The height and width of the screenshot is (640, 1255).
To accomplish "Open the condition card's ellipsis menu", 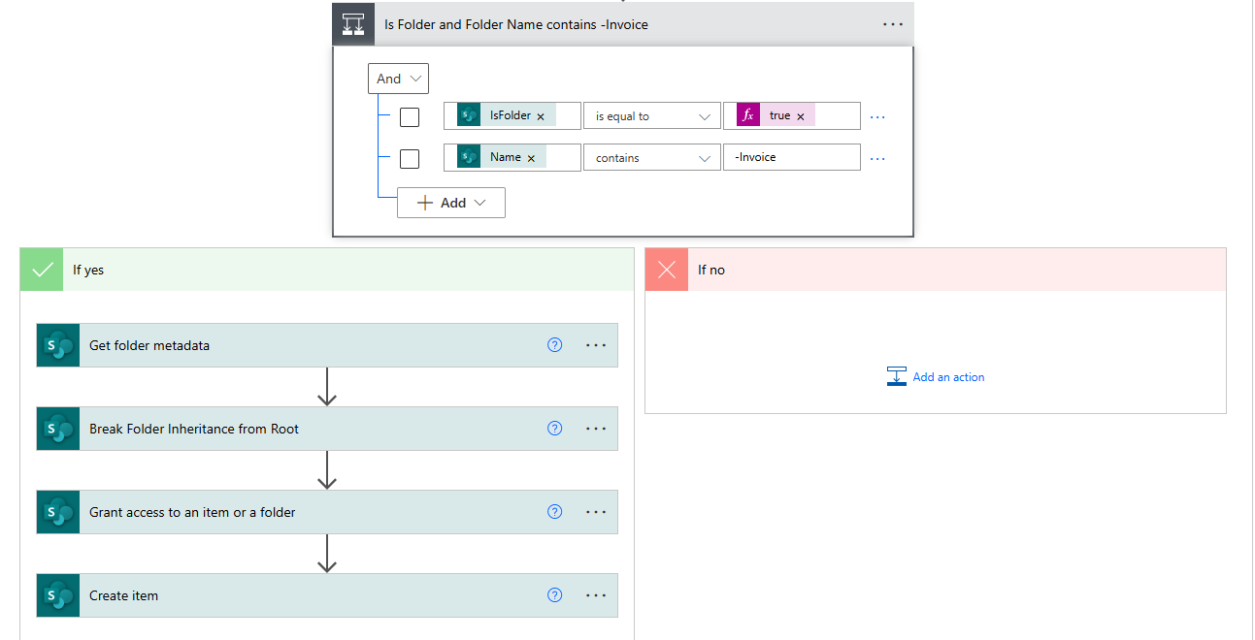I will (x=893, y=25).
